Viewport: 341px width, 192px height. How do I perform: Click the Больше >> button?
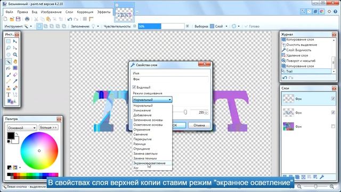48,127
